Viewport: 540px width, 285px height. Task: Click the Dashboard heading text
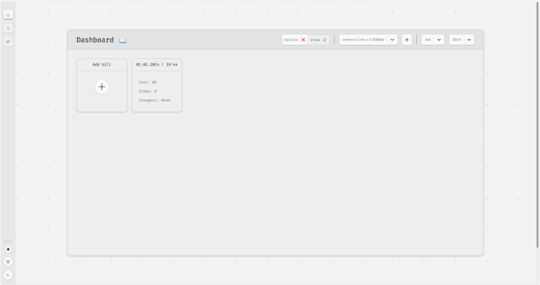(x=95, y=40)
